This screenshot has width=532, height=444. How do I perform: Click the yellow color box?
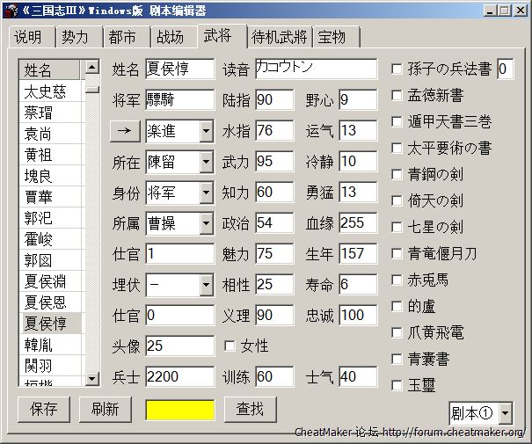[x=180, y=410]
